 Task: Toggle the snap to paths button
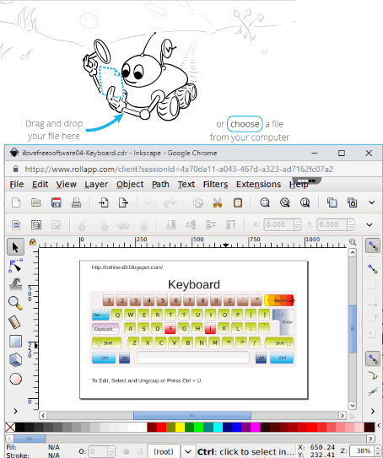click(x=373, y=375)
